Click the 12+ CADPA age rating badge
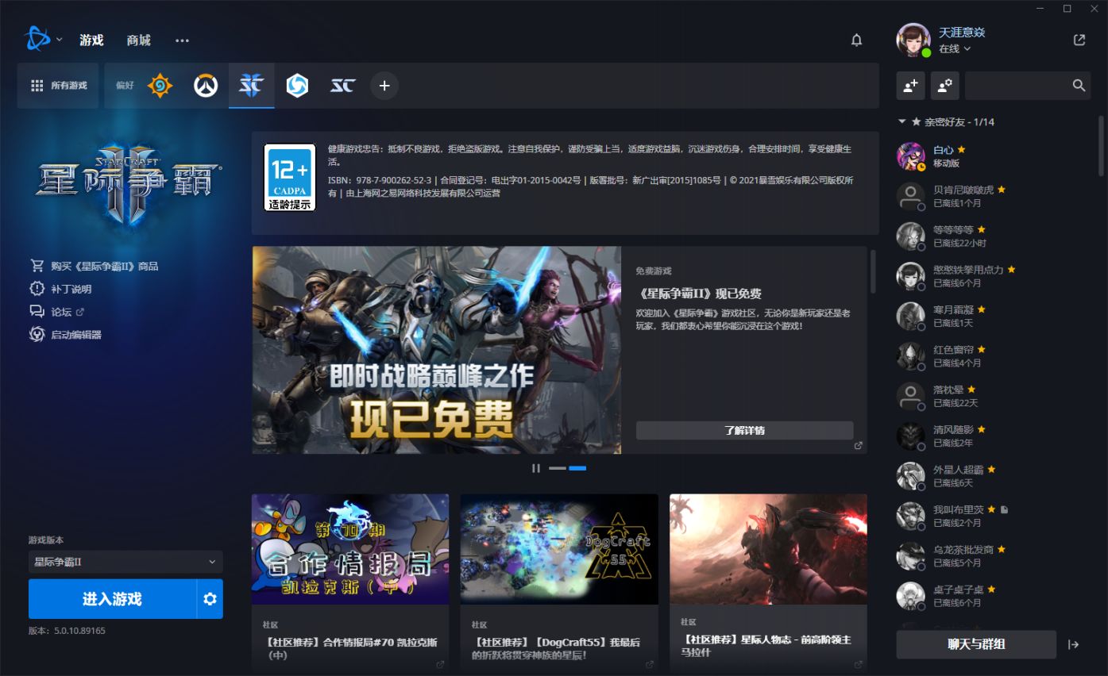The height and width of the screenshot is (676, 1108). (290, 178)
